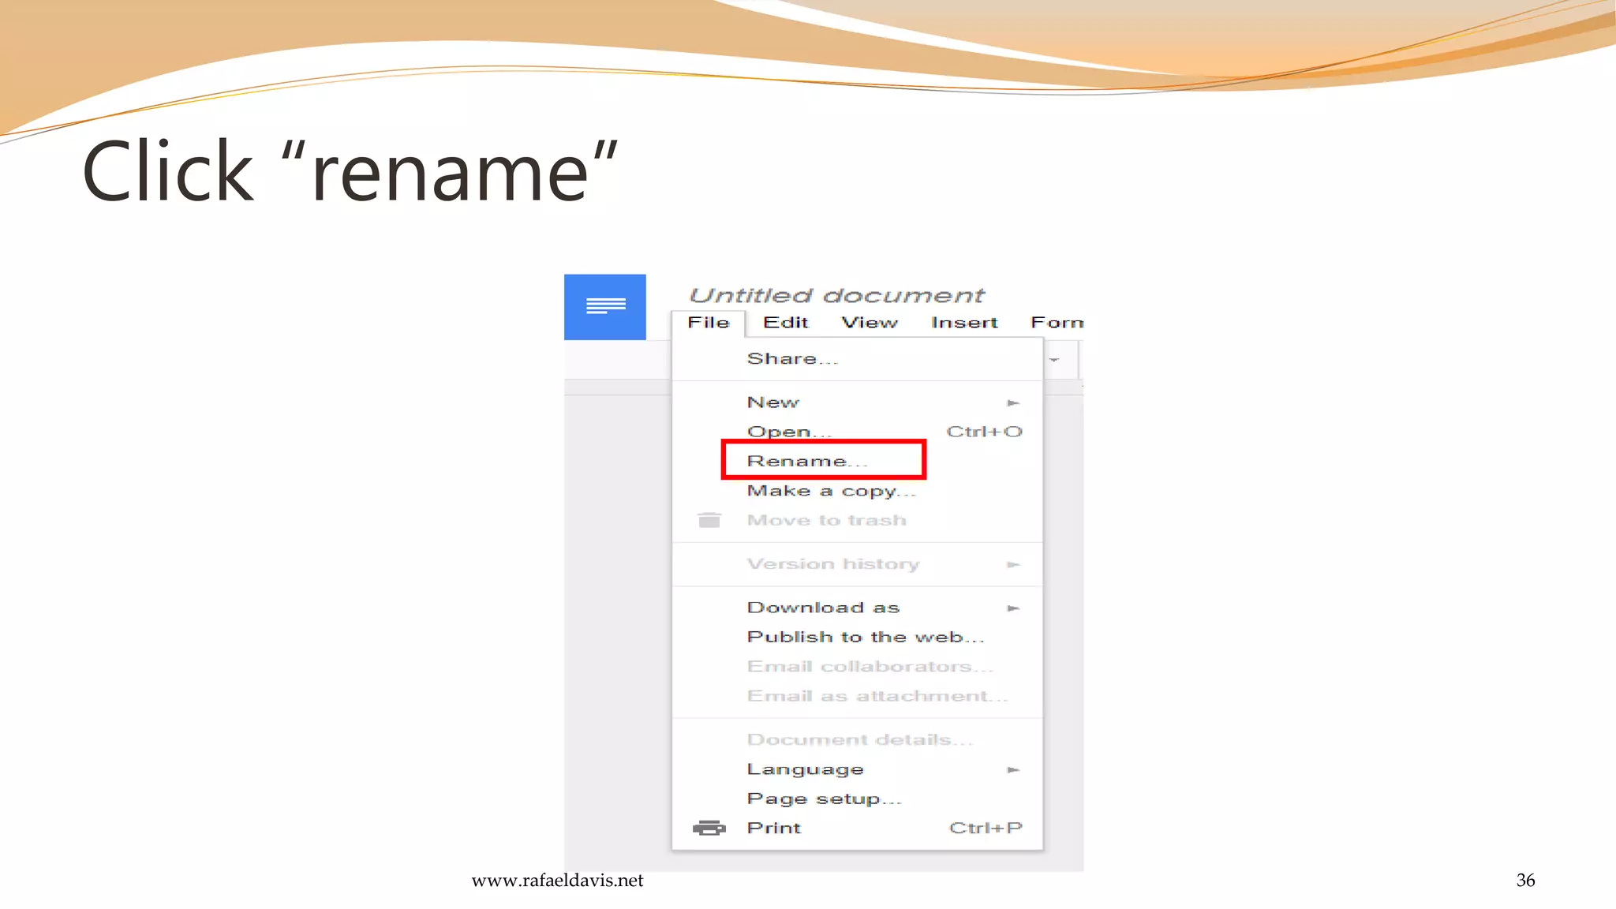Select Page setup... menu item
This screenshot has height=909, width=1616.
tap(824, 799)
